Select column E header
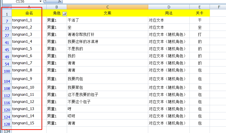The image size is (226, 133). tap(200, 7)
